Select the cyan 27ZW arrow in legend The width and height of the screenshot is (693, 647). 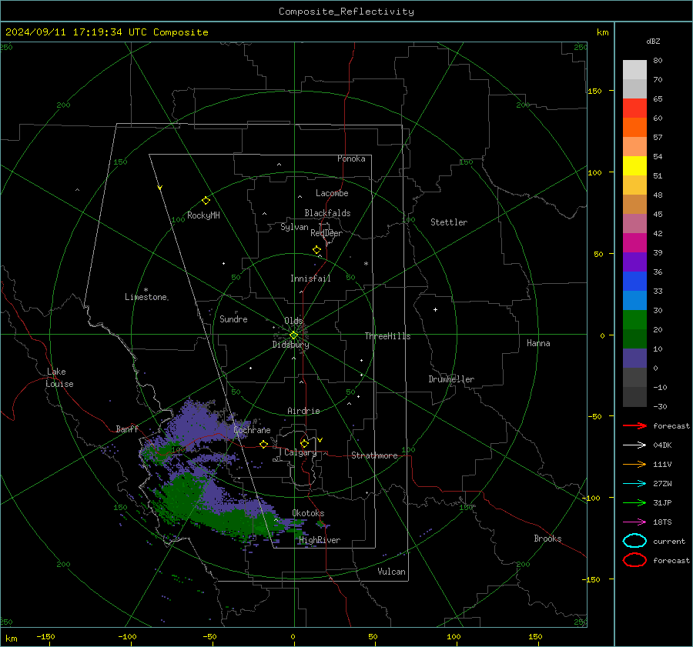[x=634, y=484]
